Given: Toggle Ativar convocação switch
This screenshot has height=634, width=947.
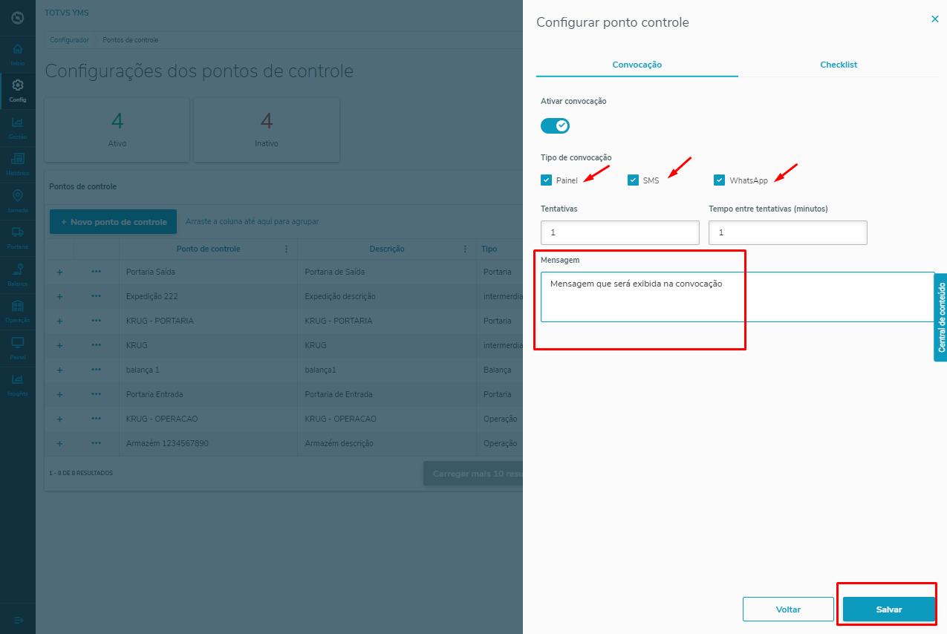Looking at the screenshot, I should [x=555, y=125].
